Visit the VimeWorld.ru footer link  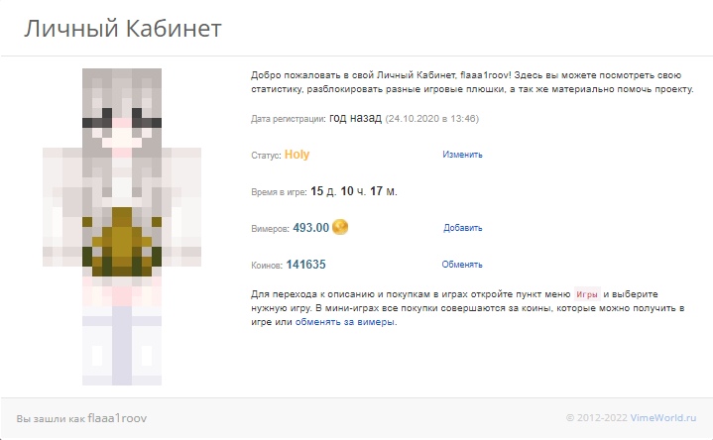click(x=663, y=418)
